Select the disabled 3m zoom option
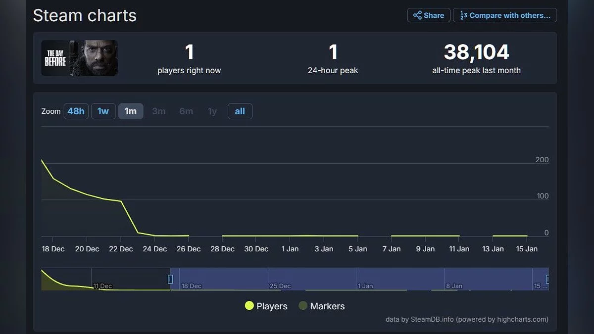This screenshot has width=594, height=334. tap(159, 111)
